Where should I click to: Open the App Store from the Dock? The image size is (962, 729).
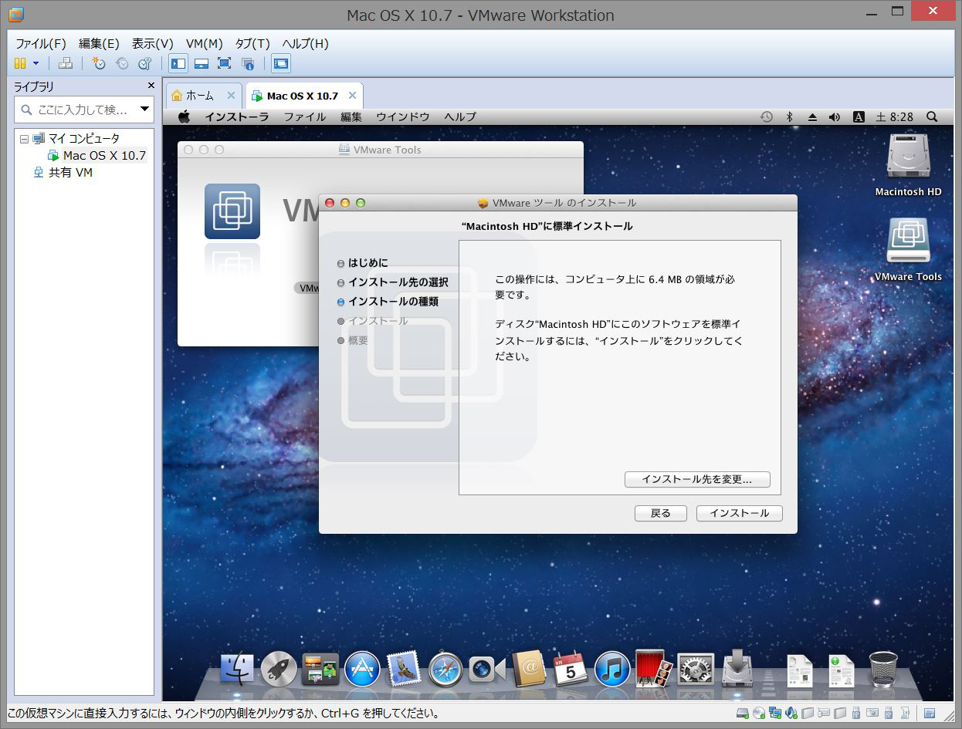coord(362,668)
